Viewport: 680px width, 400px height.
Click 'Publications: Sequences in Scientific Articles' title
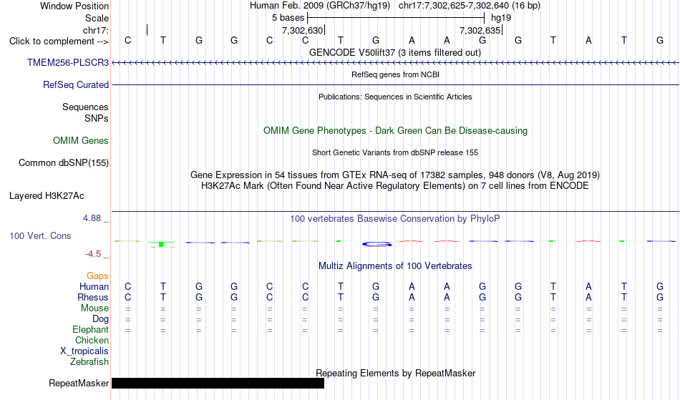[x=395, y=97]
